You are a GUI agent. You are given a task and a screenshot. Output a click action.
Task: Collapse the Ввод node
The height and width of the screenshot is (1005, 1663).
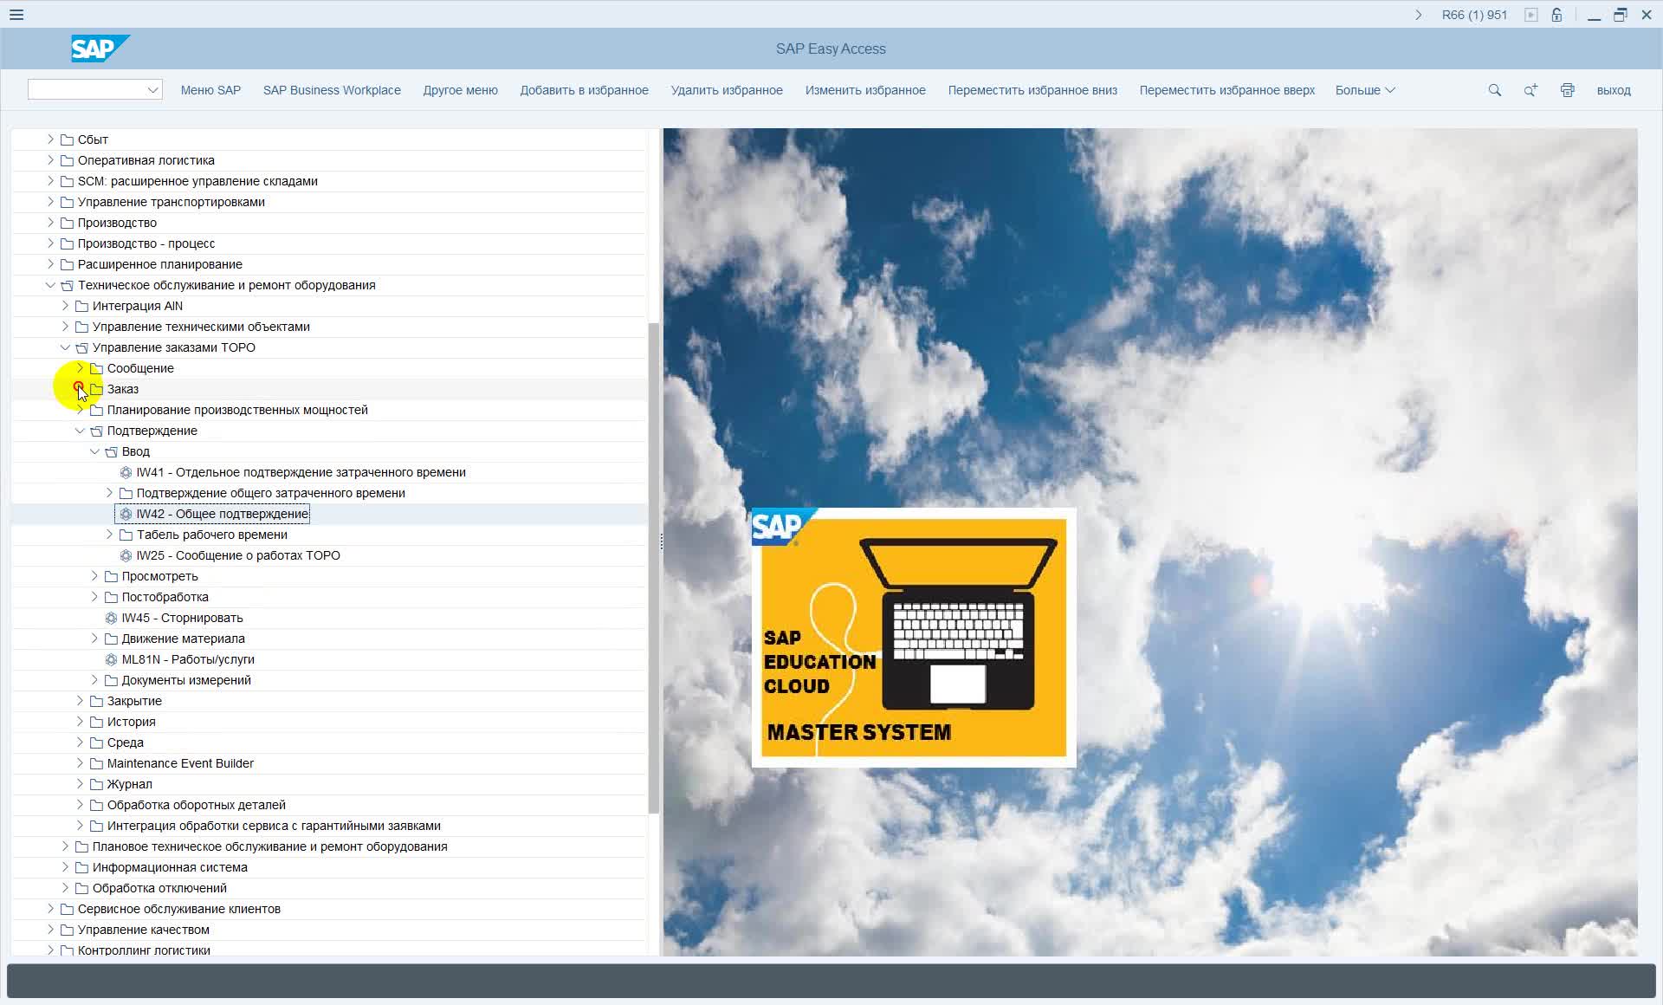coord(94,451)
